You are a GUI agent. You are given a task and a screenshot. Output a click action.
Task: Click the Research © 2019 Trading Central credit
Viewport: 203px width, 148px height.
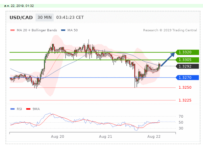170,30
